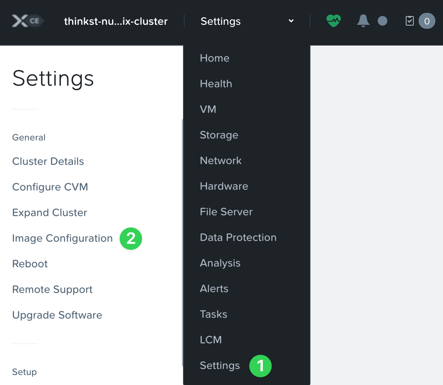Viewport: 443px width, 385px height.
Task: Choose Data Protection in the menu
Action: (x=238, y=237)
